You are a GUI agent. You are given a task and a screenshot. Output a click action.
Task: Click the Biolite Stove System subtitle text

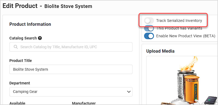68,6
